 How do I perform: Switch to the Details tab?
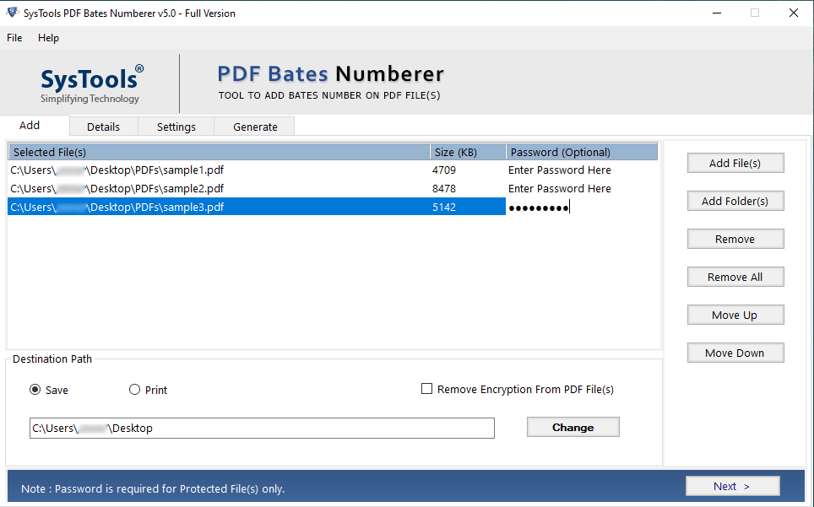[x=103, y=126]
